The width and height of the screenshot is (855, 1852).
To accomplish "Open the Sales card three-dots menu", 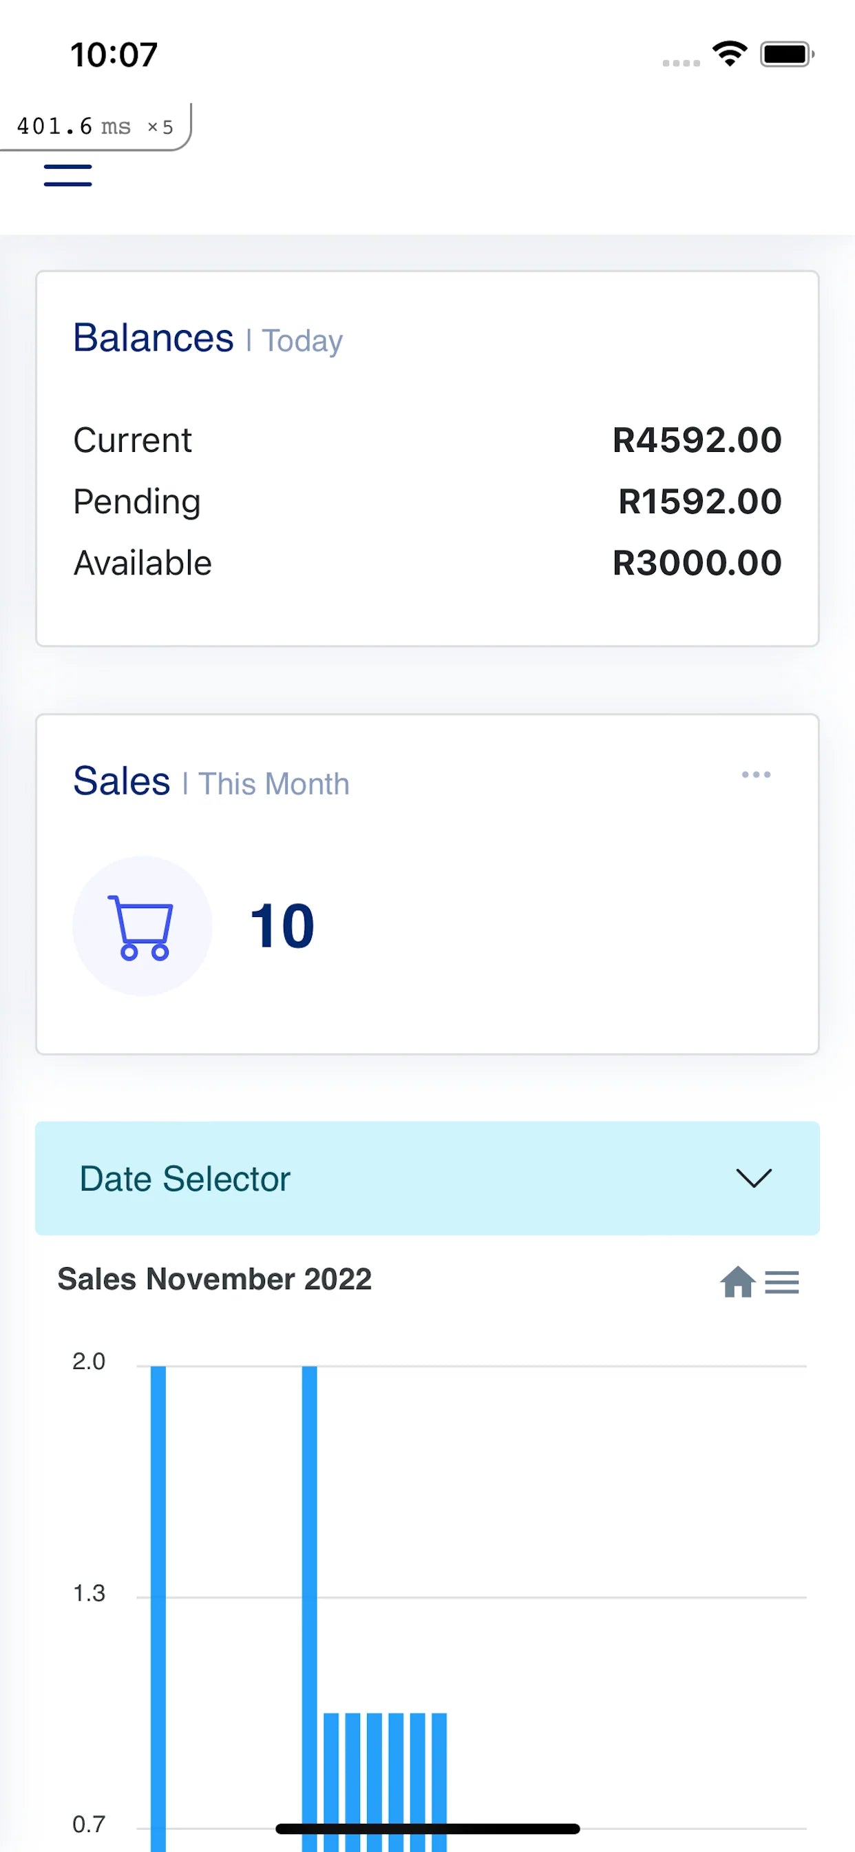I will pyautogui.click(x=756, y=774).
